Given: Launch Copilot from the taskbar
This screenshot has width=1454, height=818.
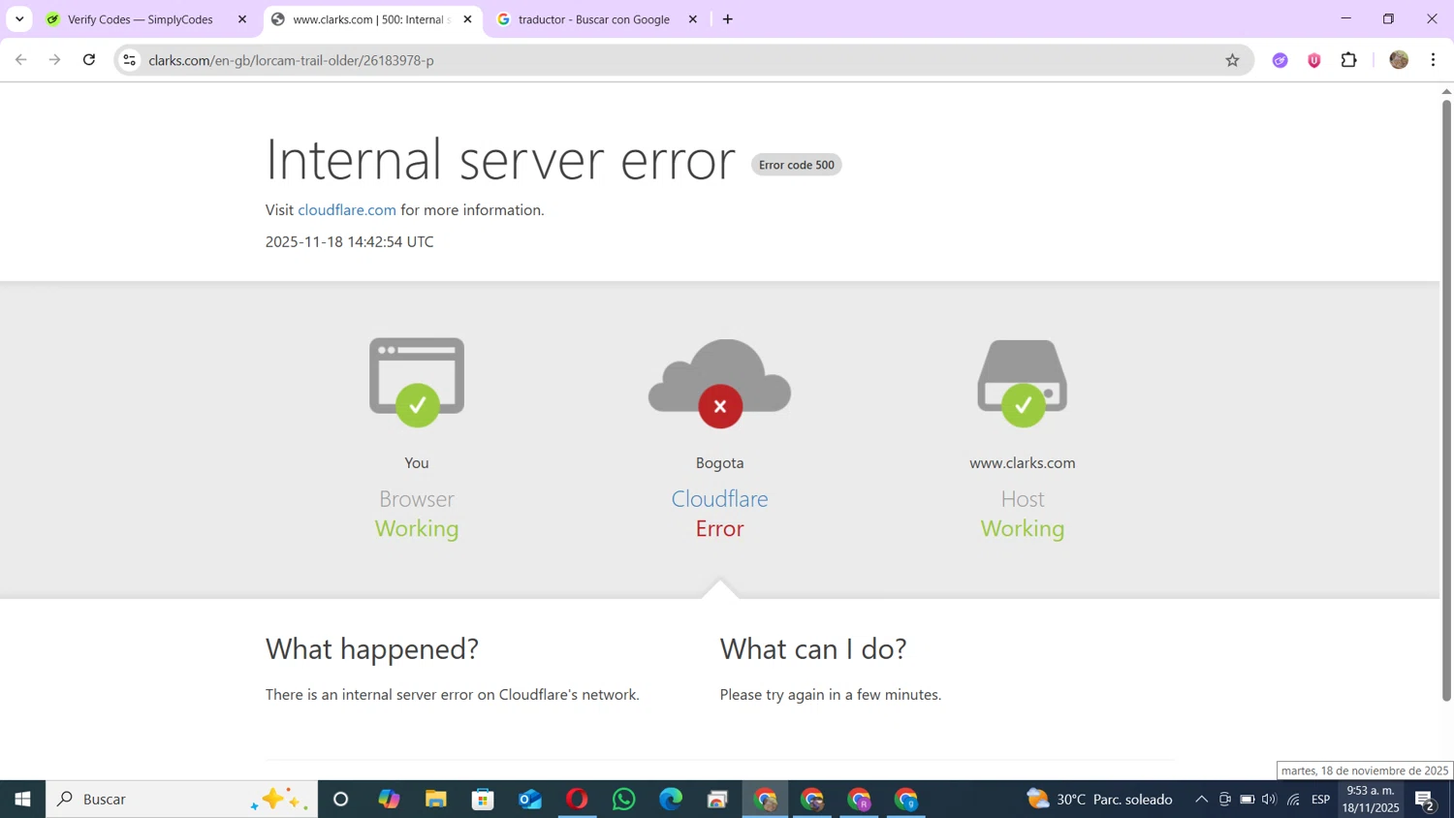Looking at the screenshot, I should 389,800.
